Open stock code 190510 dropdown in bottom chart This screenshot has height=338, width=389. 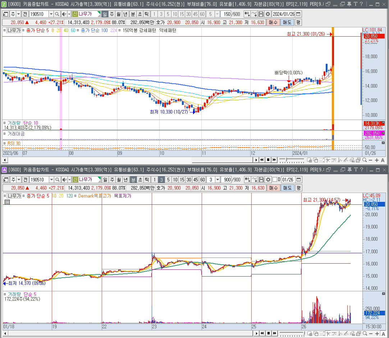tap(51, 180)
